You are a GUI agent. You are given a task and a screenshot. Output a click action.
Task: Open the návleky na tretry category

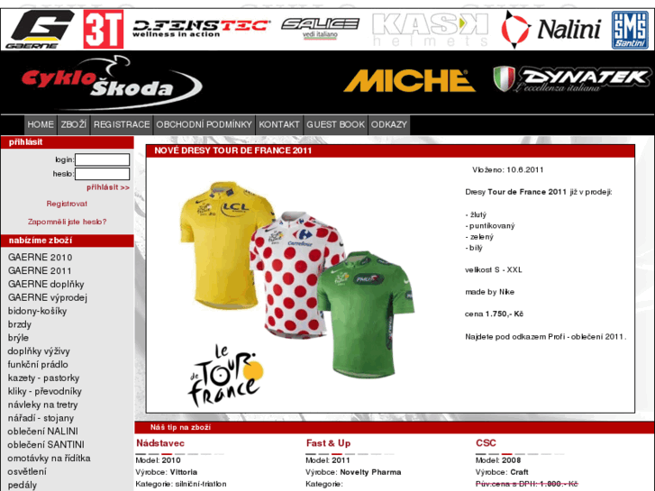[42, 405]
